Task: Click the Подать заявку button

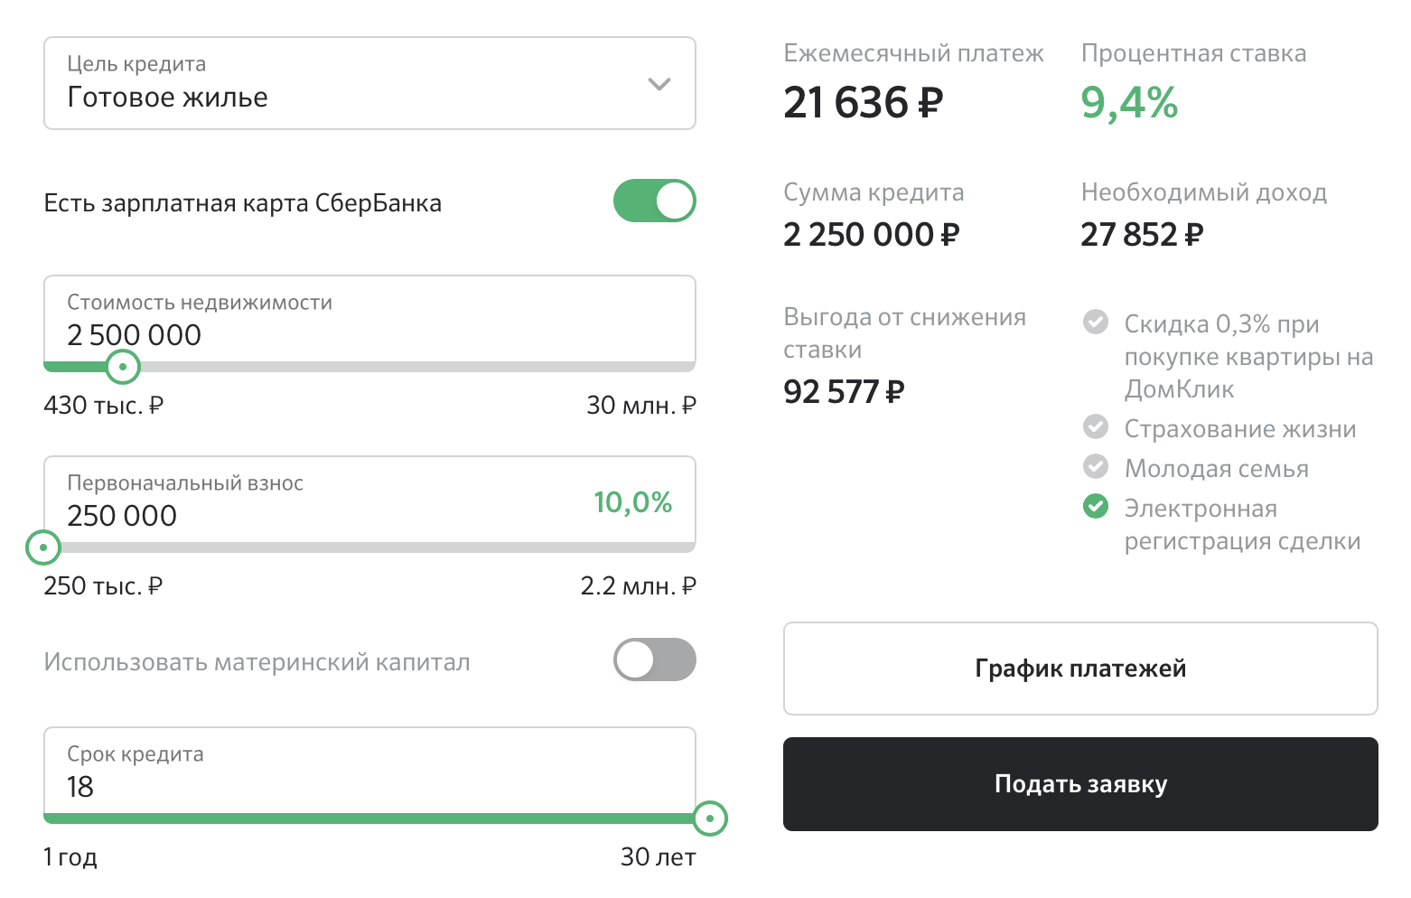Action: tap(1080, 784)
